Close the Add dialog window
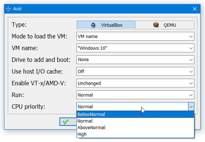205x142 pixels. (195, 9)
